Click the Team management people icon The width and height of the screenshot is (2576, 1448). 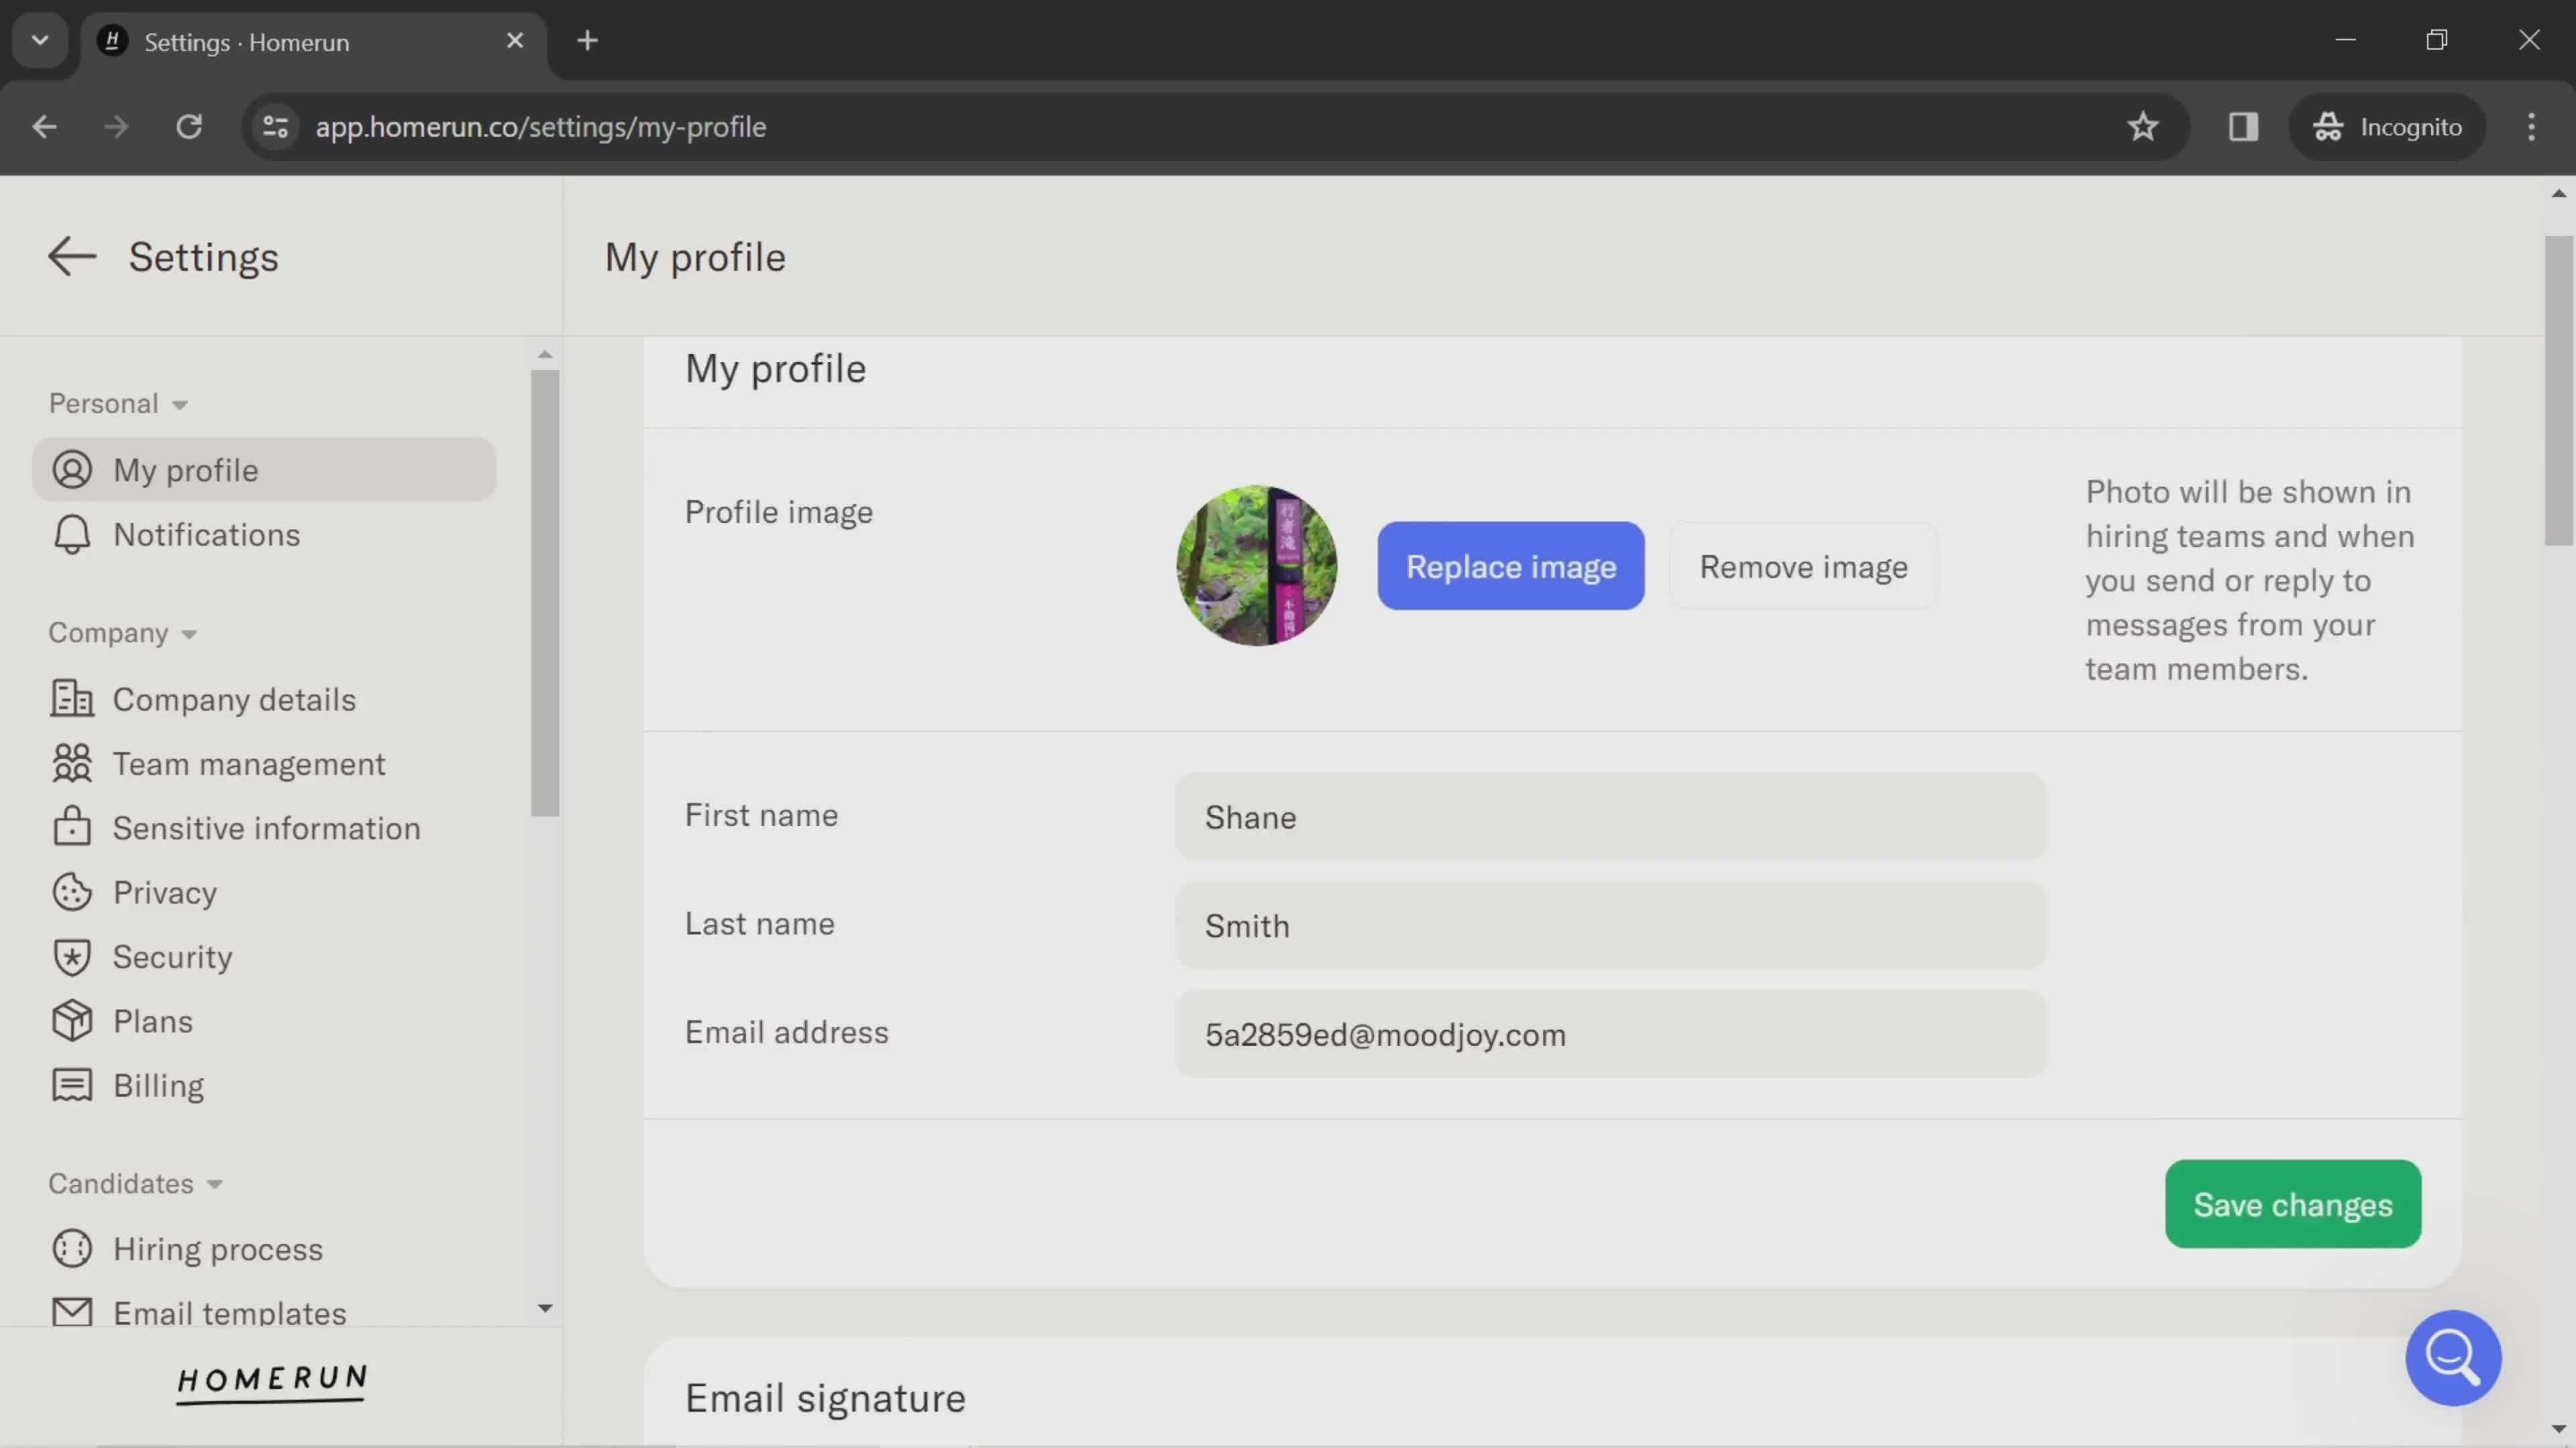[x=72, y=764]
